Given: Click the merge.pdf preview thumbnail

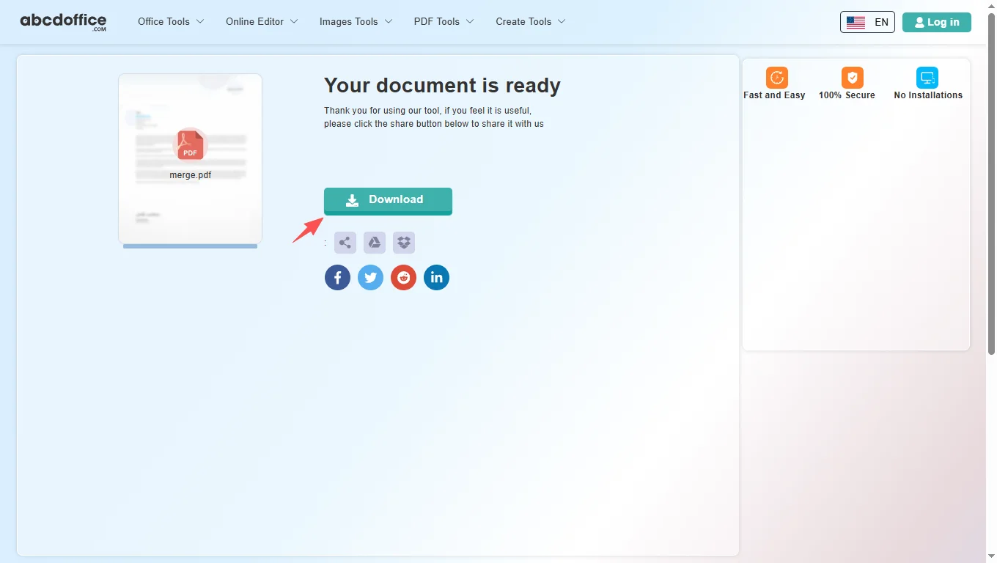Looking at the screenshot, I should pos(190,159).
